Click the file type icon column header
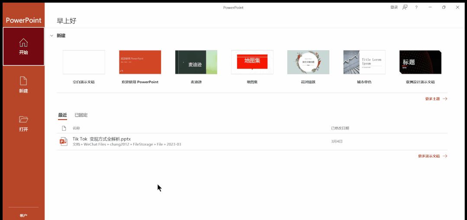Viewport: 467px width, 220px height. pos(64,128)
